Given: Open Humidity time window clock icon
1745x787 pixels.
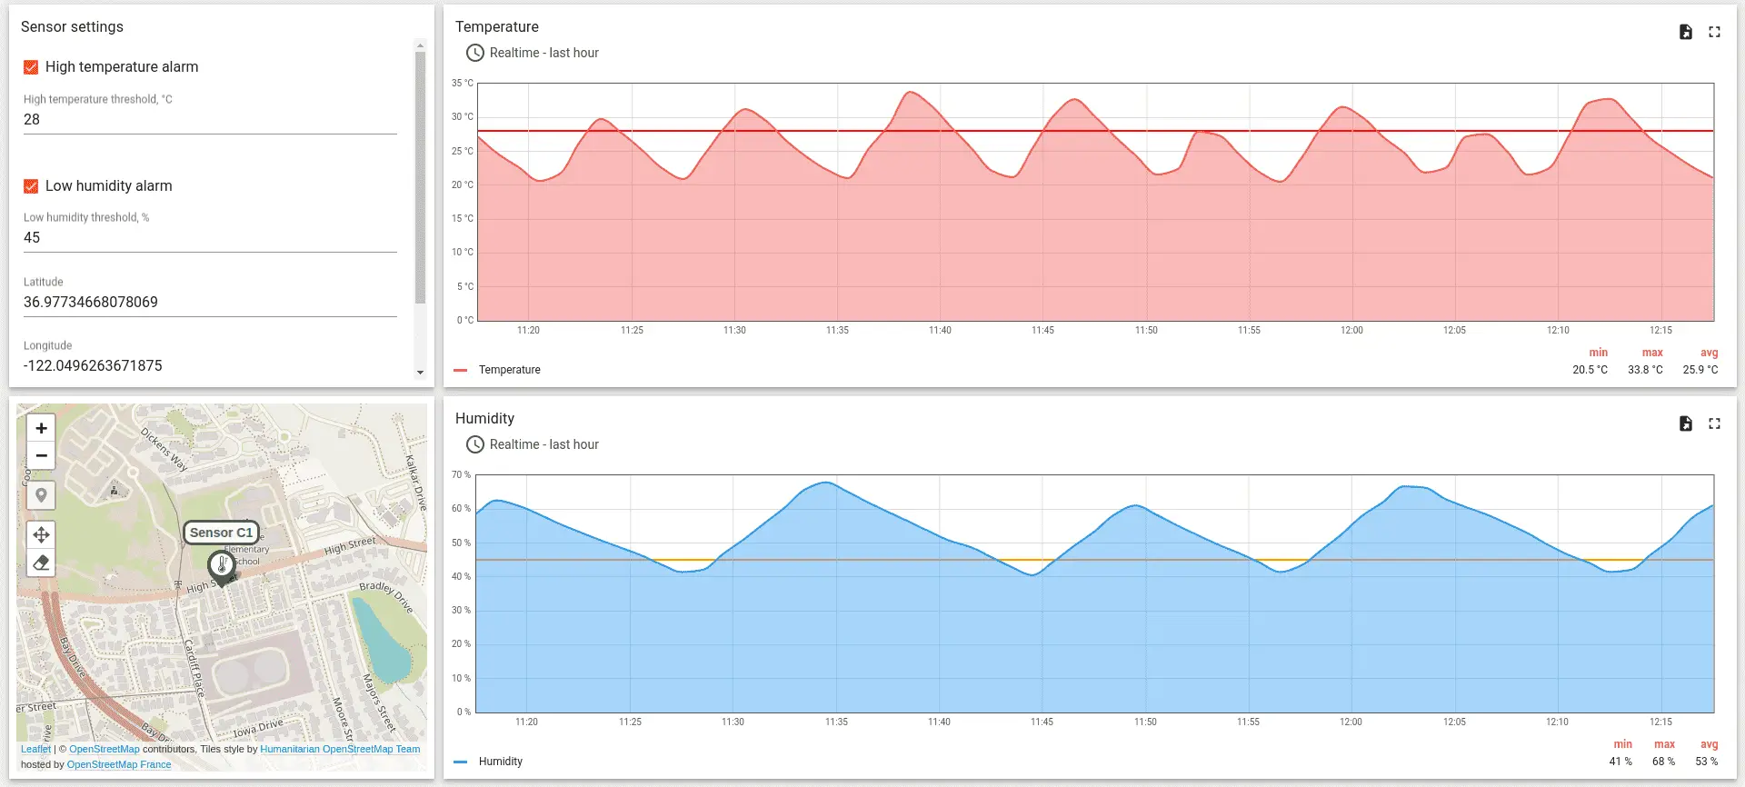Looking at the screenshot, I should coord(475,444).
